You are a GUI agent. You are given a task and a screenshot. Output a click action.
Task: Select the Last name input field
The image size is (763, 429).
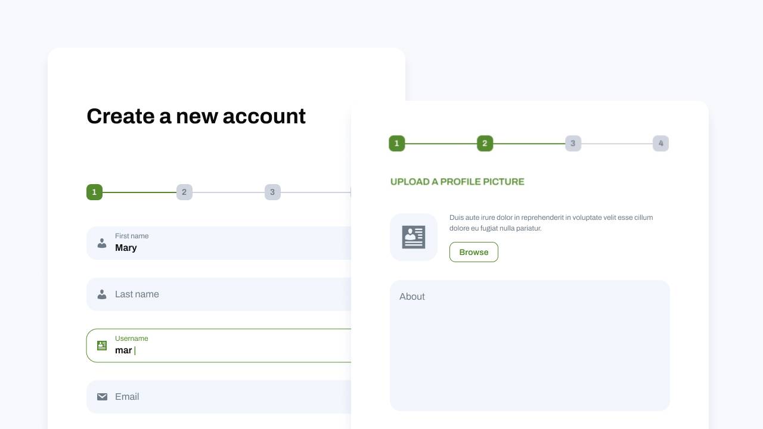point(227,294)
